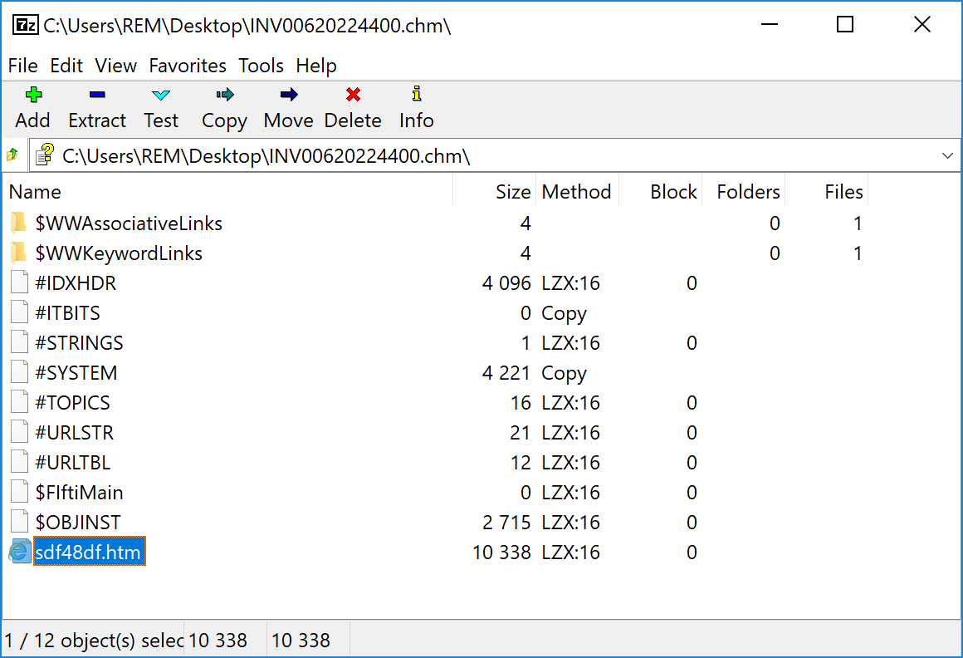
Task: Click the Copy toolbar icon
Action: pyautogui.click(x=224, y=96)
